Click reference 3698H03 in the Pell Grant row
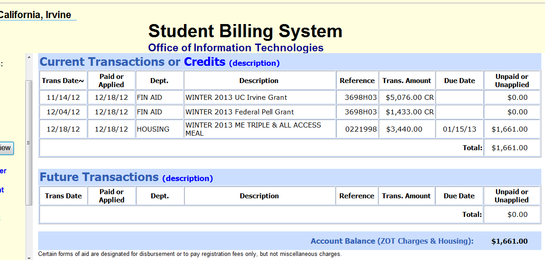Viewport: 545px width, 260px height. pos(361,112)
